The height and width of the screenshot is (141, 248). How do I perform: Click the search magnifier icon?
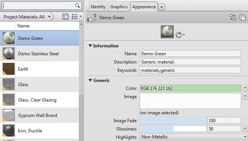point(78,6)
